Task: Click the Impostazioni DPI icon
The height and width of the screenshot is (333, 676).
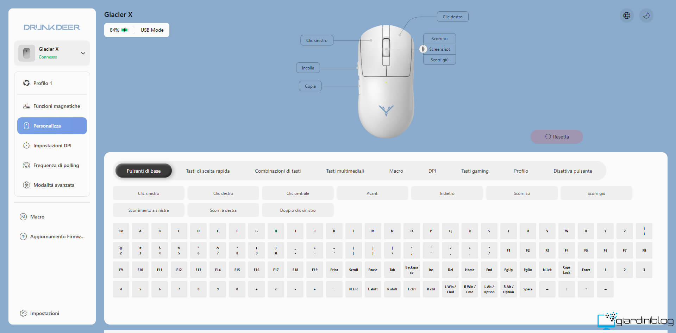Action: click(26, 146)
